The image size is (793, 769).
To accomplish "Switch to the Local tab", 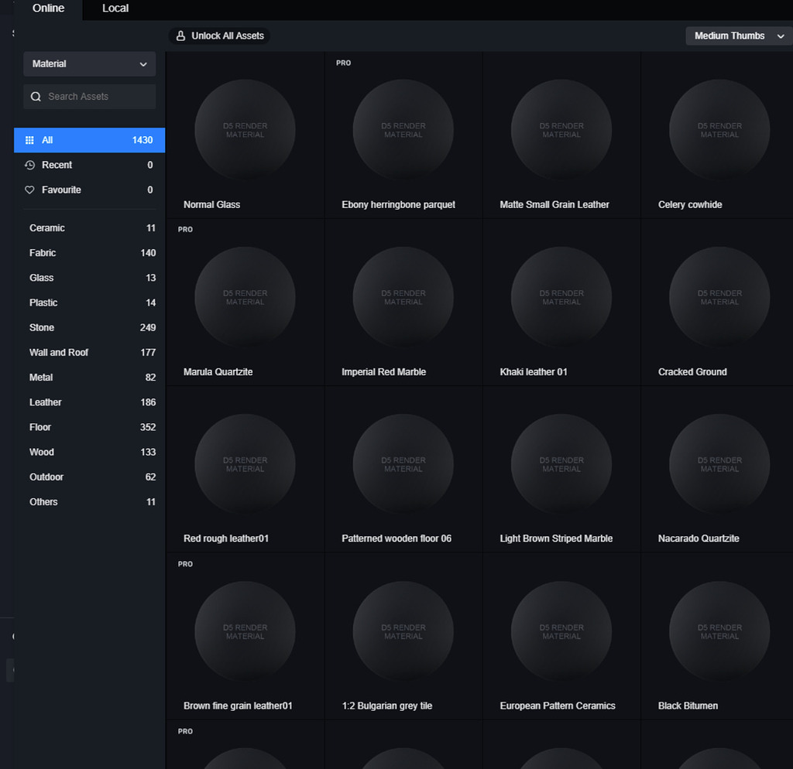I will click(x=115, y=9).
